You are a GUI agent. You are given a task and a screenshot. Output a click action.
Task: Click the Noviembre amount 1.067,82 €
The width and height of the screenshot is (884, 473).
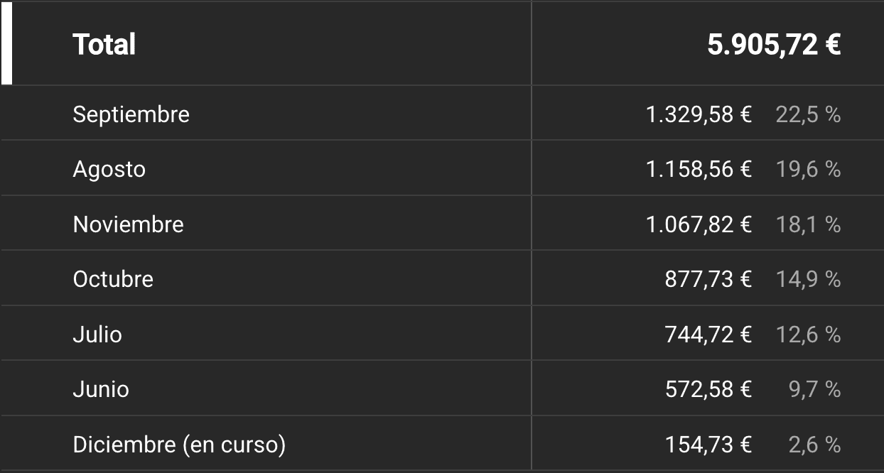(x=699, y=224)
